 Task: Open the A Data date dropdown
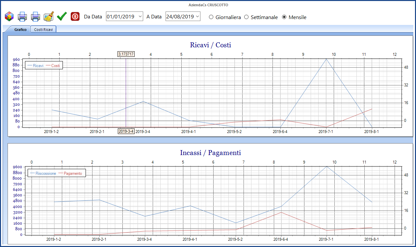click(198, 16)
